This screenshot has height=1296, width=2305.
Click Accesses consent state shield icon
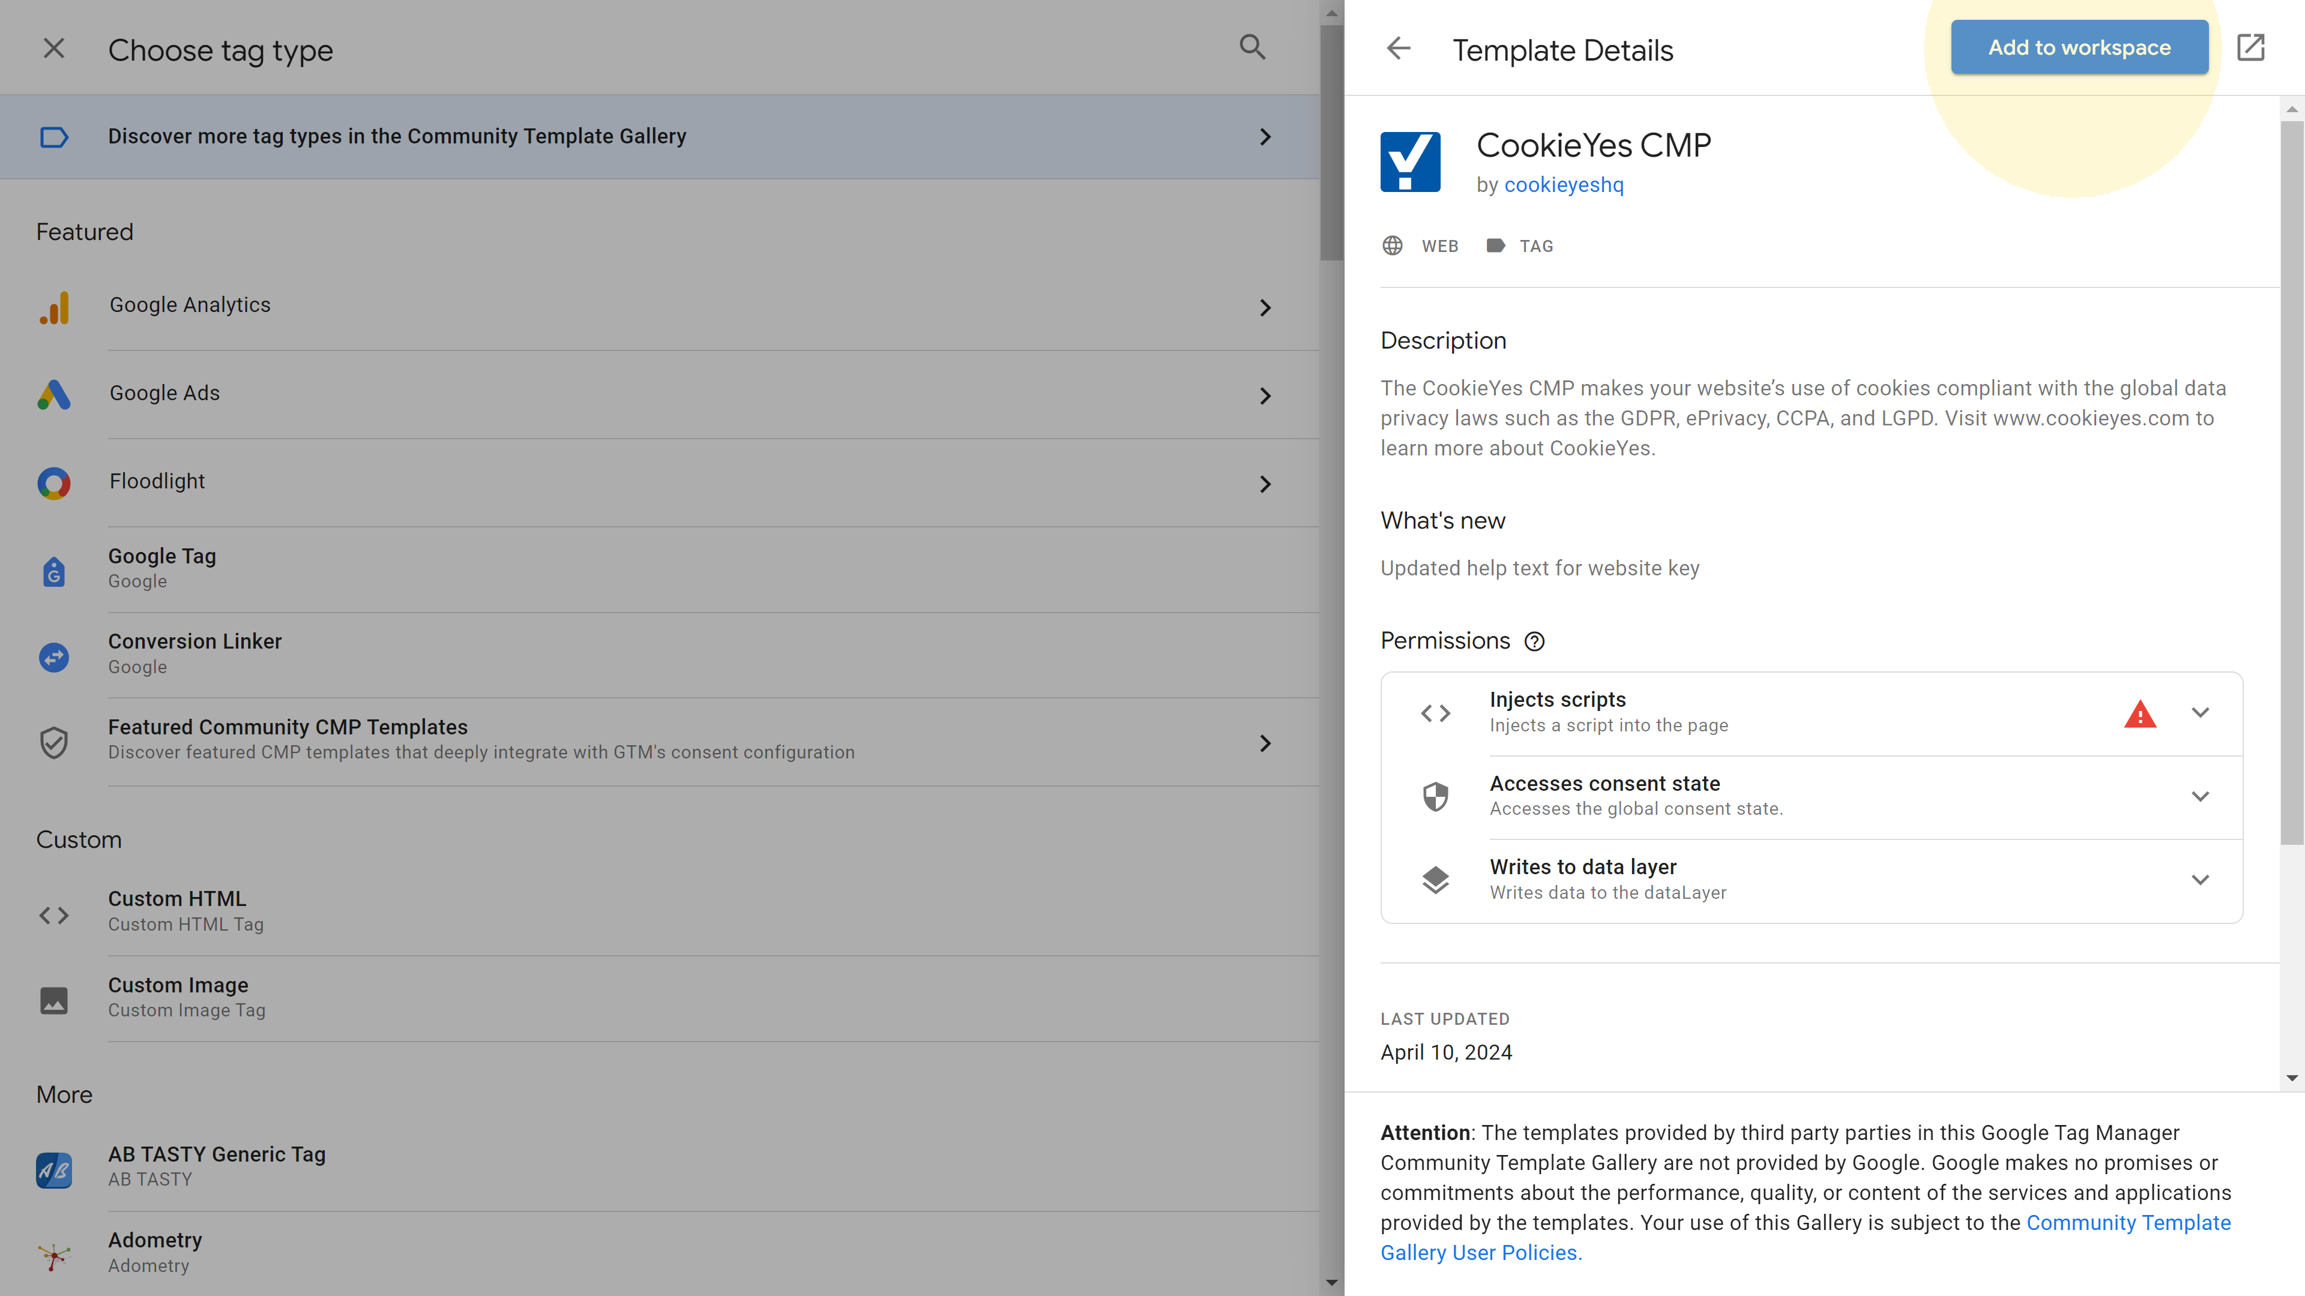pos(1435,796)
